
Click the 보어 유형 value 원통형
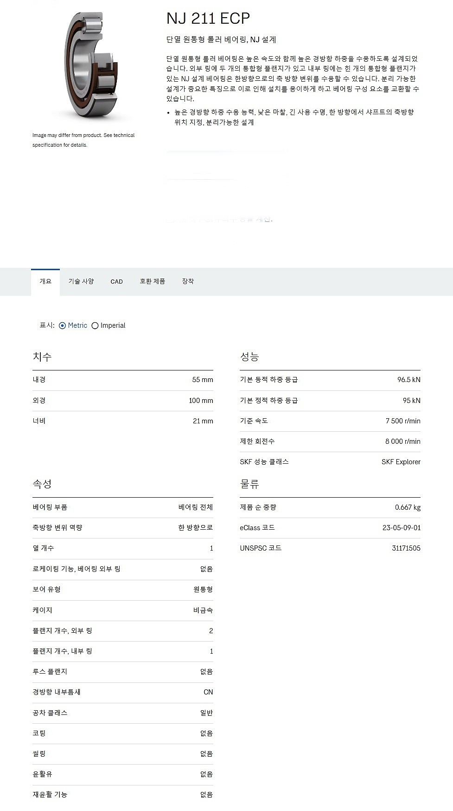tap(203, 590)
